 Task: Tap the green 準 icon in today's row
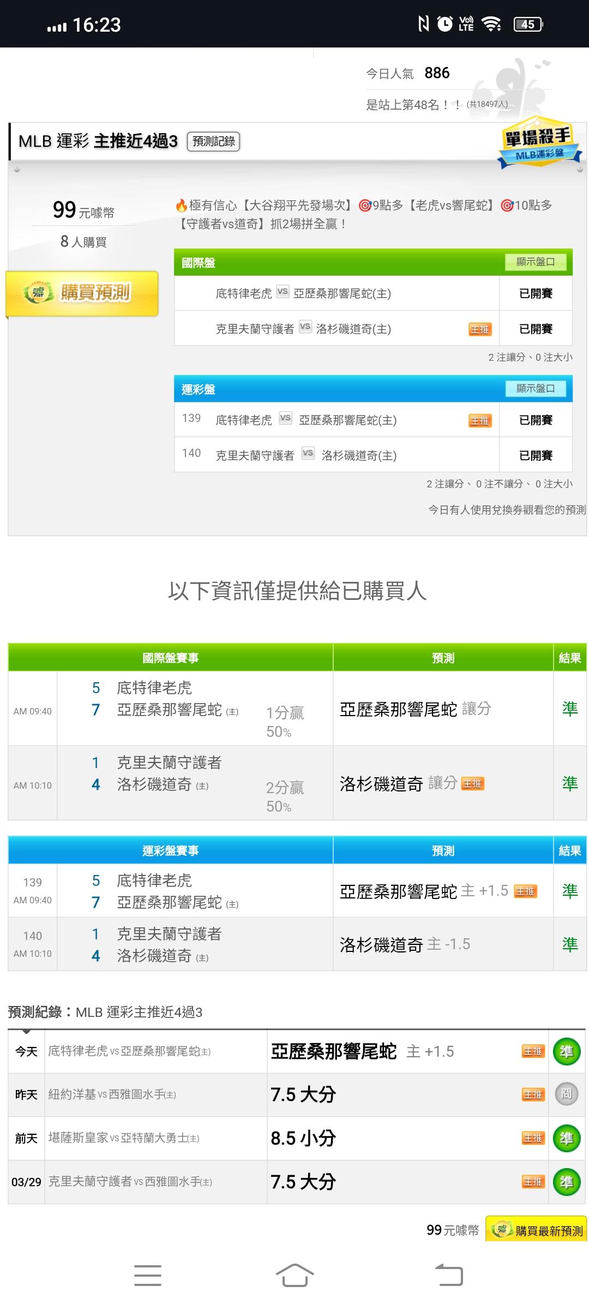tap(567, 1051)
